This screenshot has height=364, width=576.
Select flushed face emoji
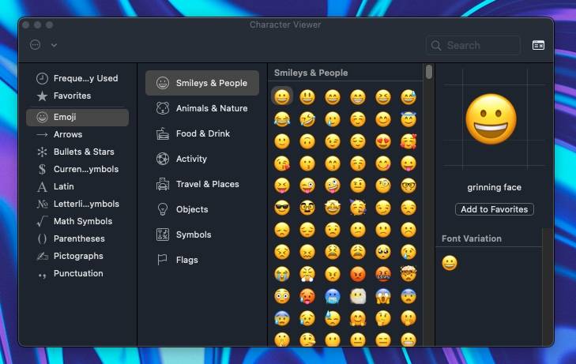(x=282, y=296)
